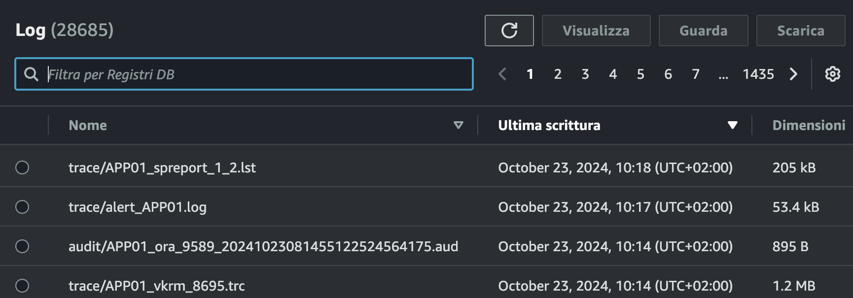Click timestamp October 23, 2024, 10:18
Screen dimensions: 853x298
(615, 168)
